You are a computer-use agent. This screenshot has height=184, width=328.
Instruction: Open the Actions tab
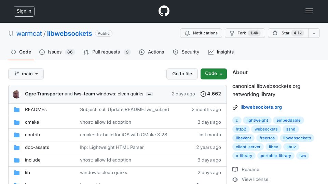click(152, 52)
